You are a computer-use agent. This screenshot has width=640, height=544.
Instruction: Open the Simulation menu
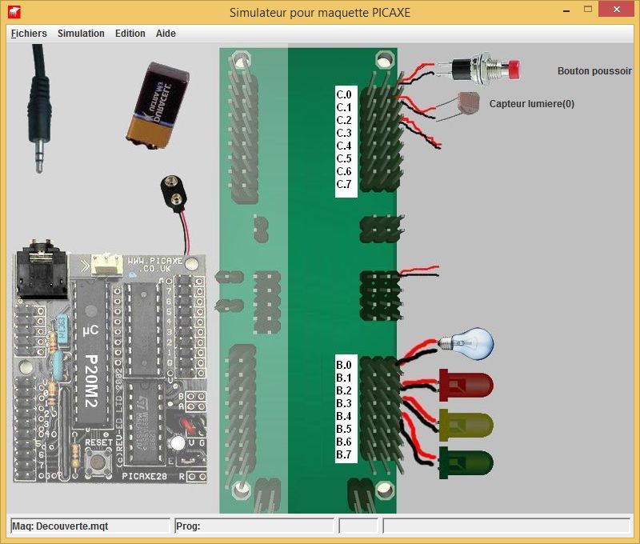click(x=81, y=34)
